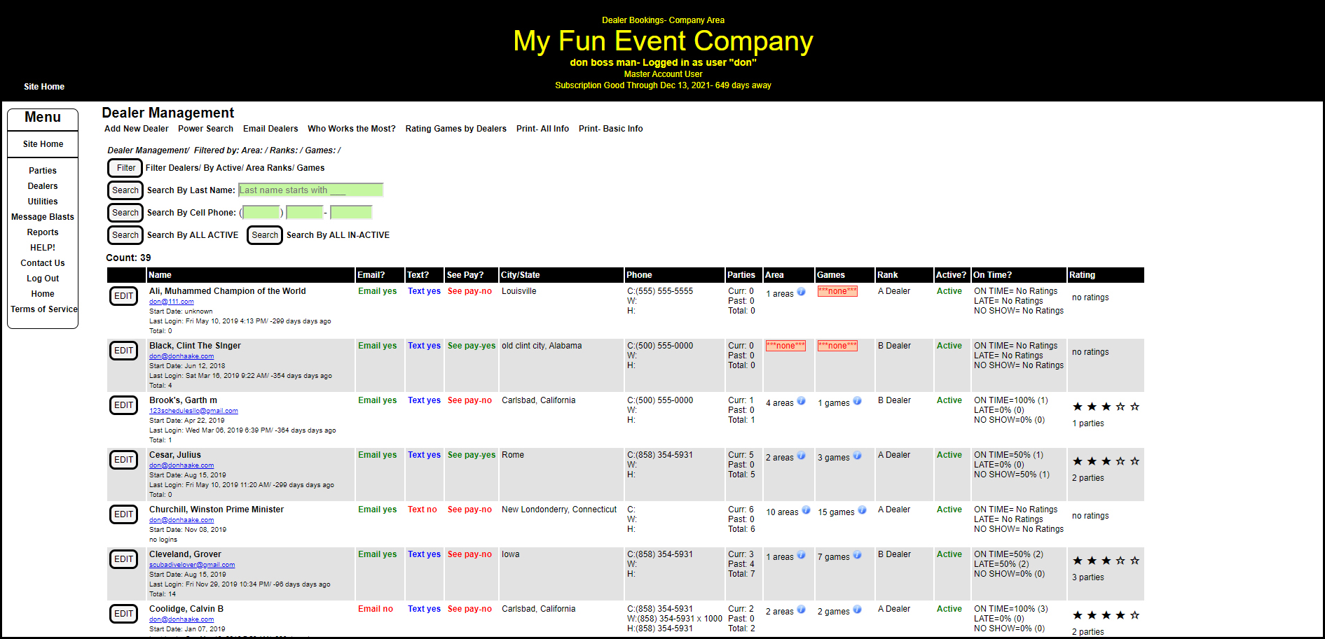The height and width of the screenshot is (639, 1325).
Task: Open info icon next to Churchill's 15 games
Action: (862, 510)
